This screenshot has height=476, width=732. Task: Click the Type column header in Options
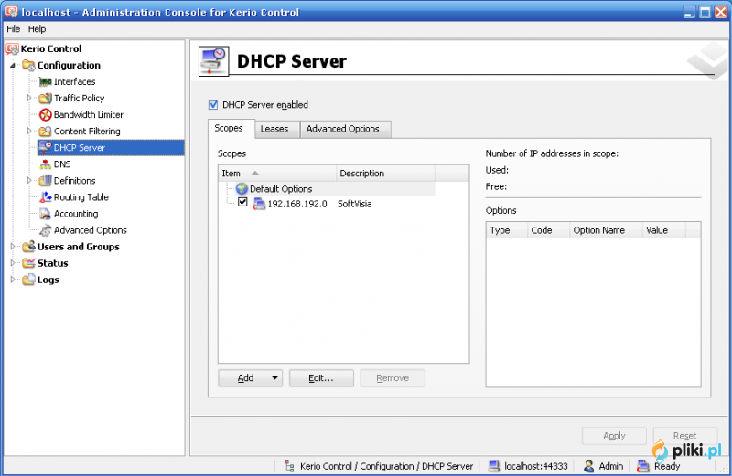tap(507, 230)
